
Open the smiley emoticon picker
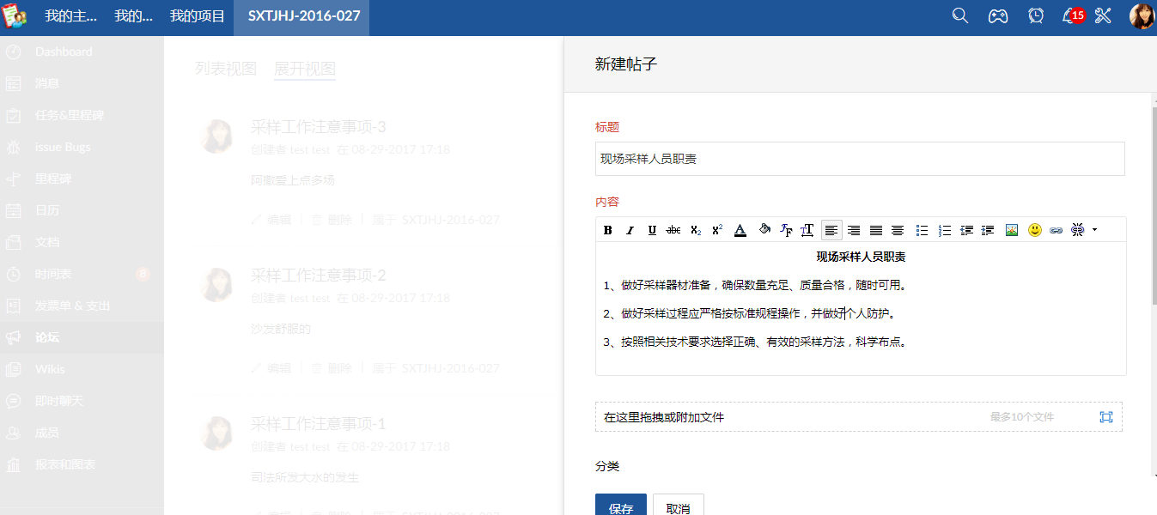[1034, 230]
